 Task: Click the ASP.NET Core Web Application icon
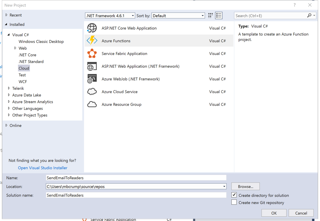point(92,28)
